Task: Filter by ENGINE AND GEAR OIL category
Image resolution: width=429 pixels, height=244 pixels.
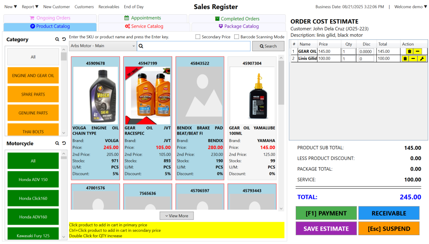Action: pos(33,75)
